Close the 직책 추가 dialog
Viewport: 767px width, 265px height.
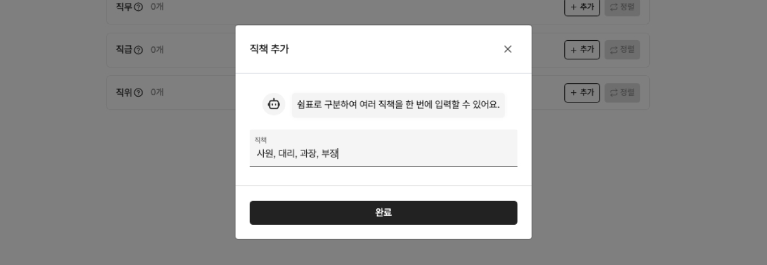(508, 49)
